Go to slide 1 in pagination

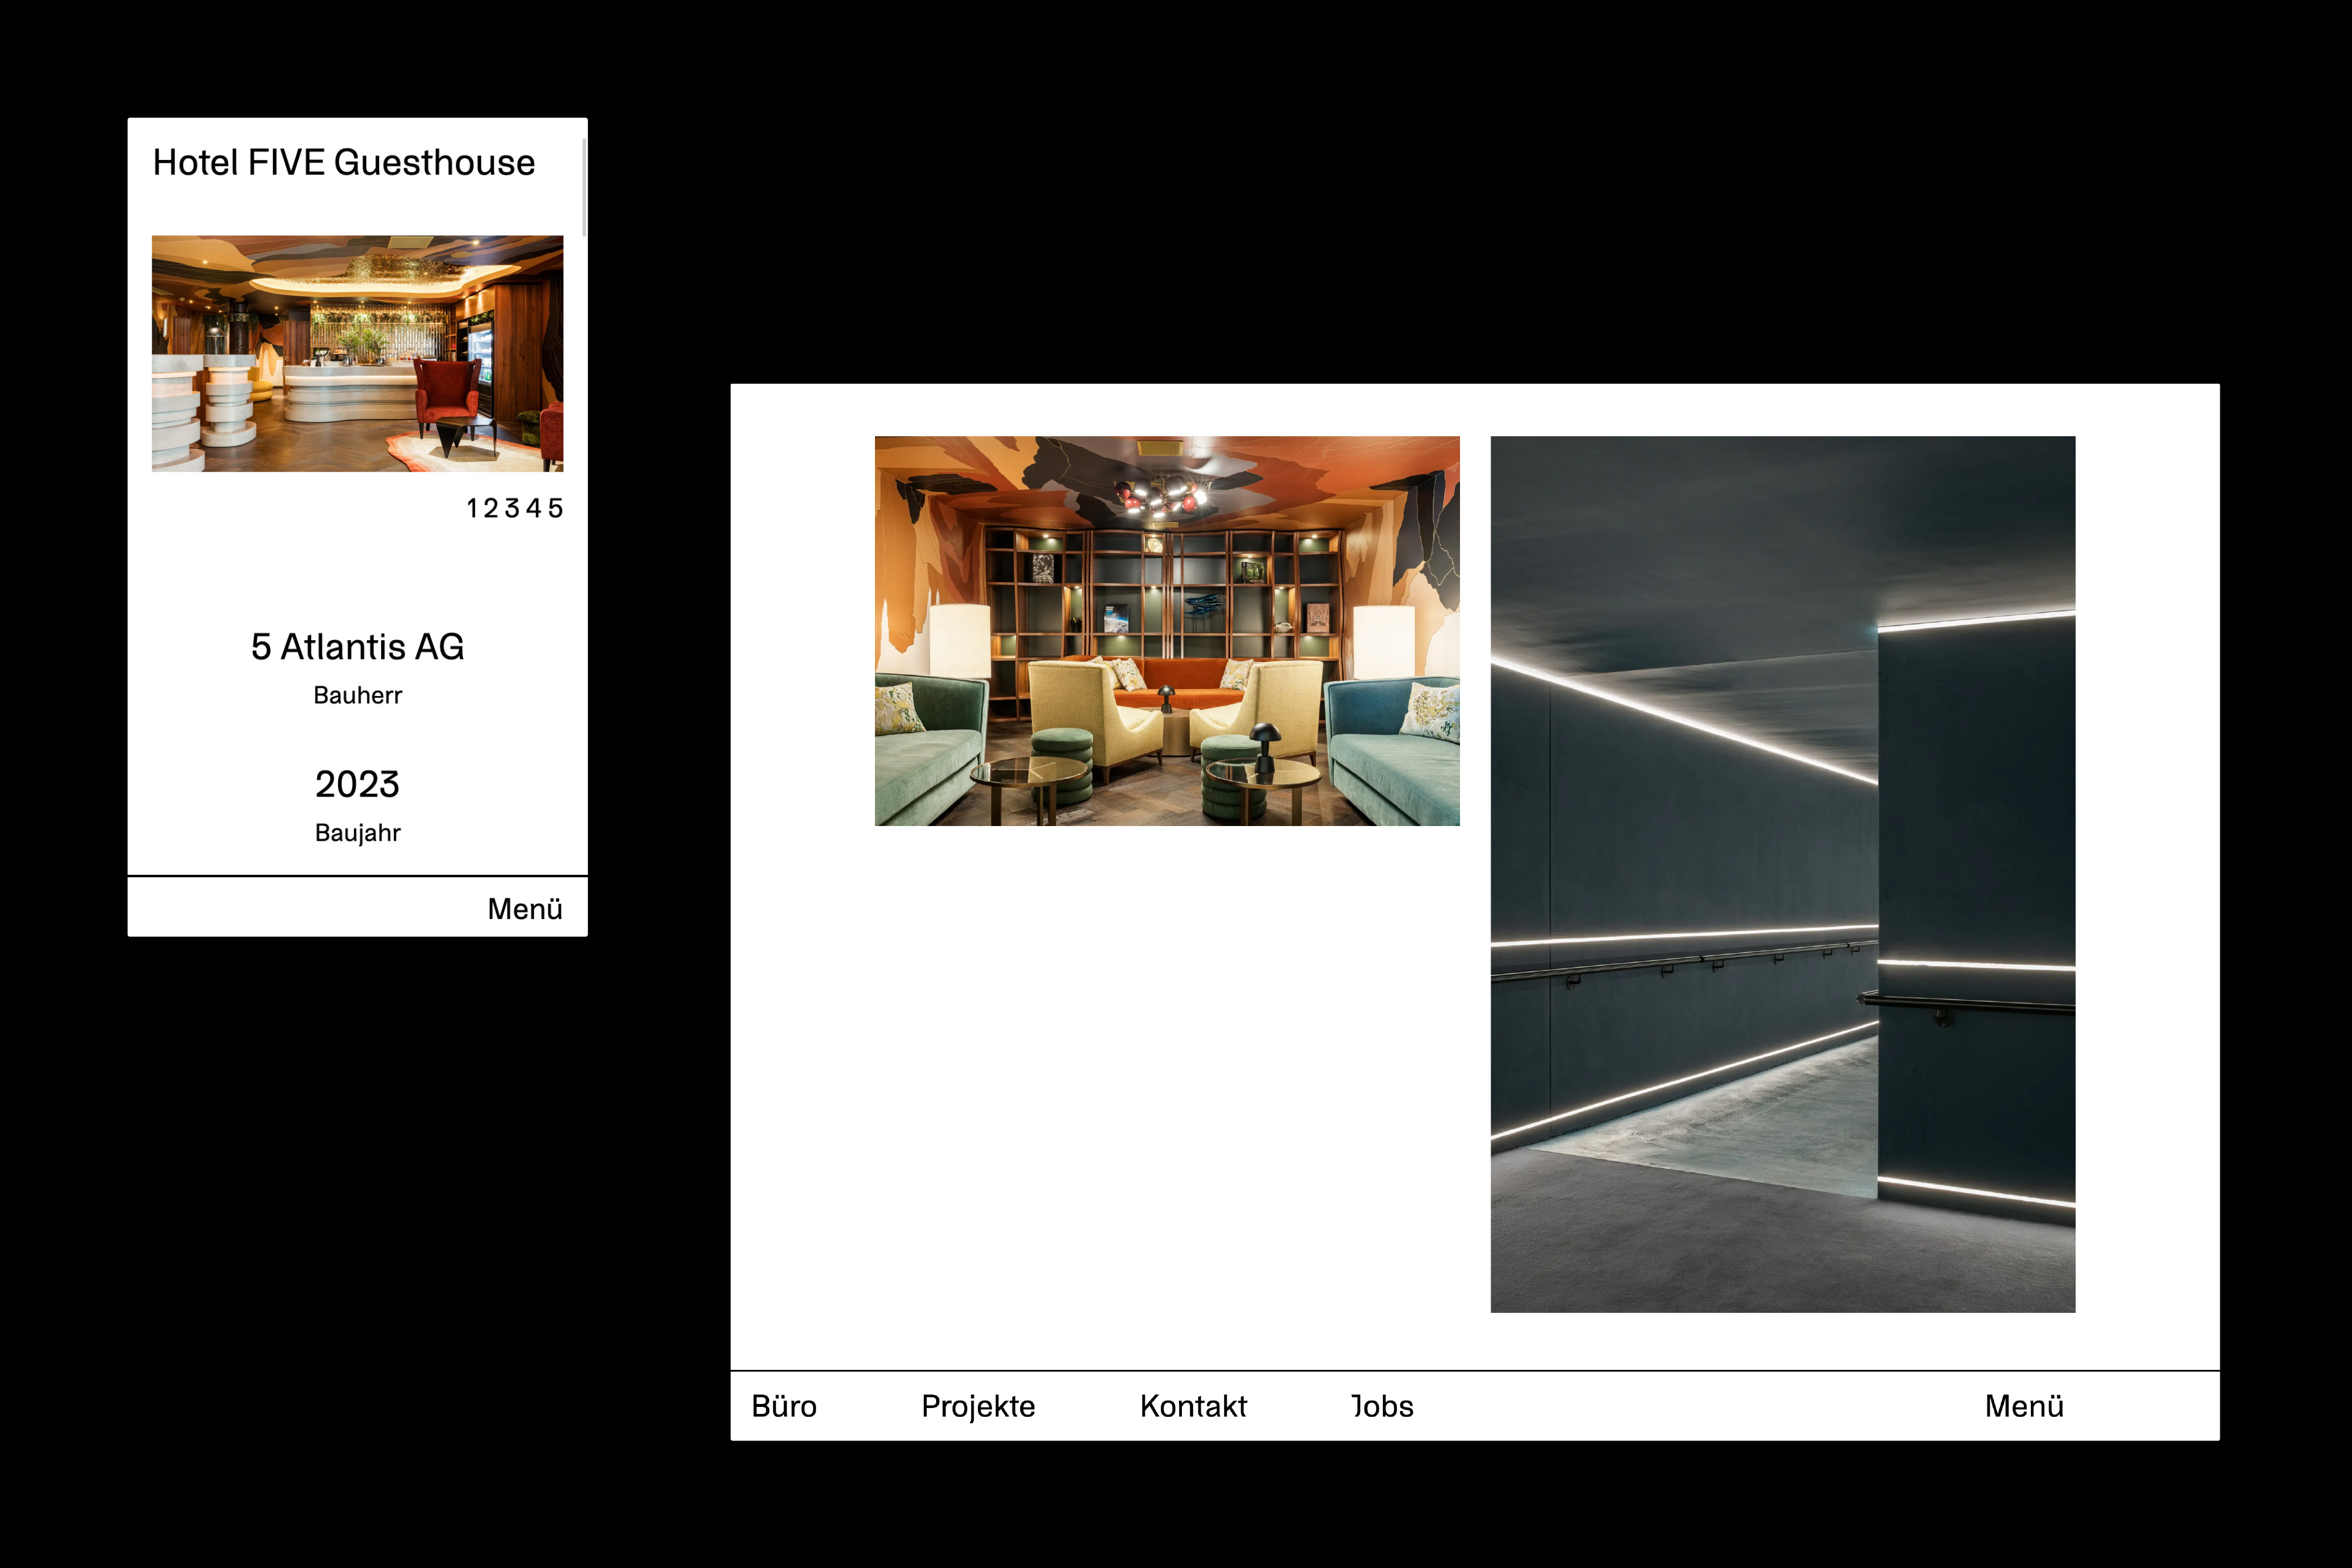(472, 509)
